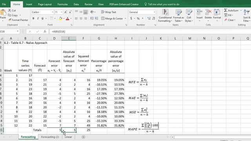Click the Cut icon
The image size is (251, 141).
(x=9, y=11)
